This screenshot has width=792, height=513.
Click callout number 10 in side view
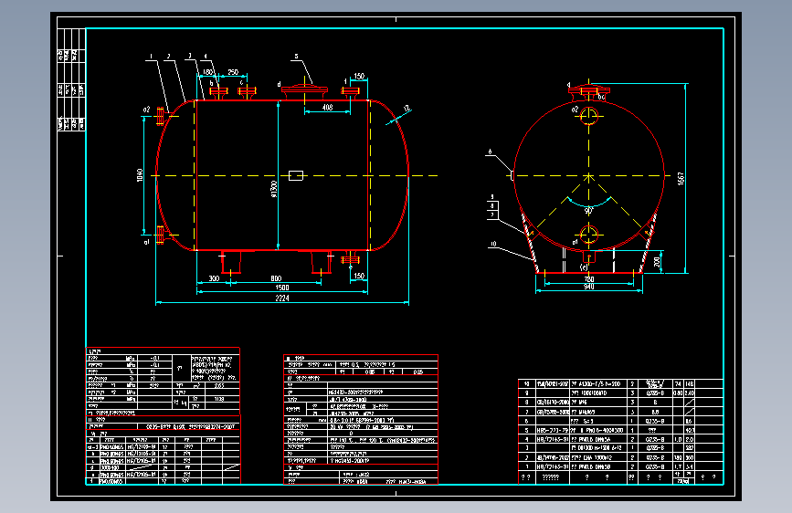(493, 244)
